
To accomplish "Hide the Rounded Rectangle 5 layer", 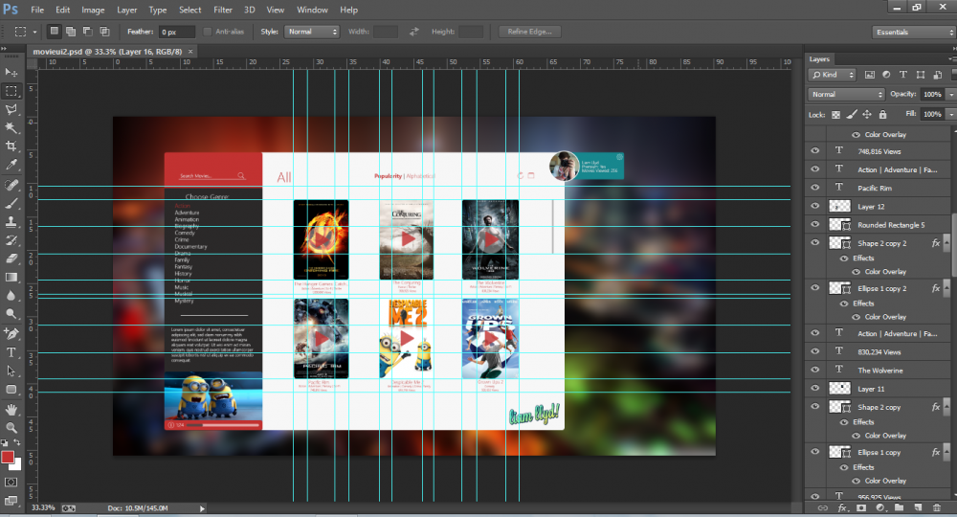I will pyautogui.click(x=814, y=224).
